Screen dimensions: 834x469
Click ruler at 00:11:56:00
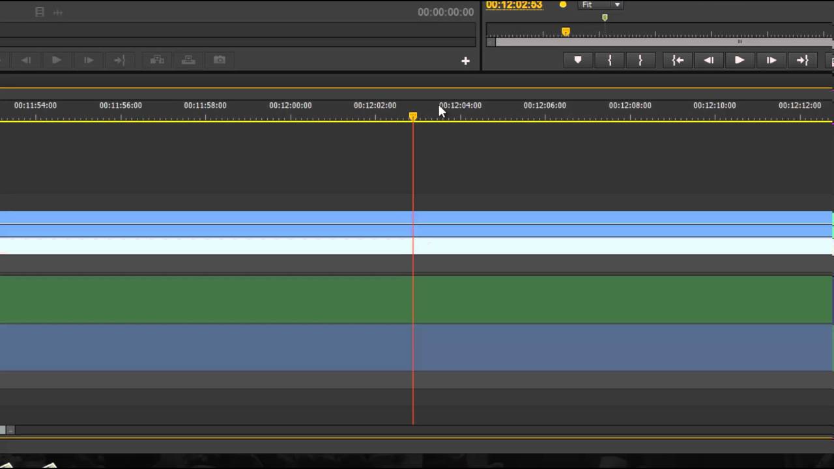click(x=121, y=106)
